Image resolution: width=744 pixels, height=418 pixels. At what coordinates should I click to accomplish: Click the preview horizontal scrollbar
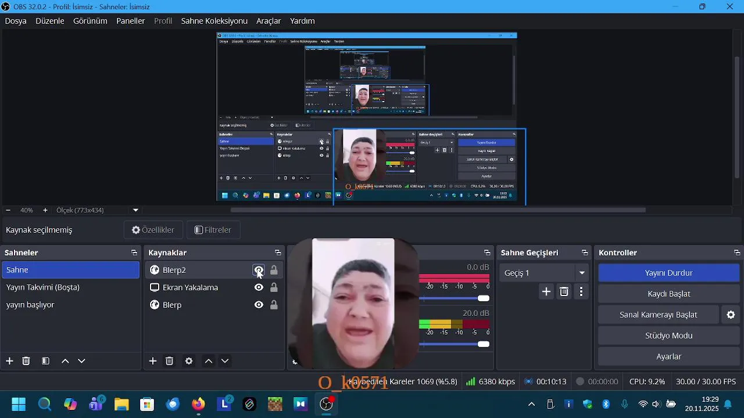tap(438, 210)
